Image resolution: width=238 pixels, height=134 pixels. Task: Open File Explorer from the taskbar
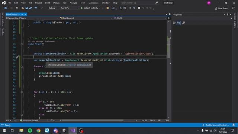22,131
